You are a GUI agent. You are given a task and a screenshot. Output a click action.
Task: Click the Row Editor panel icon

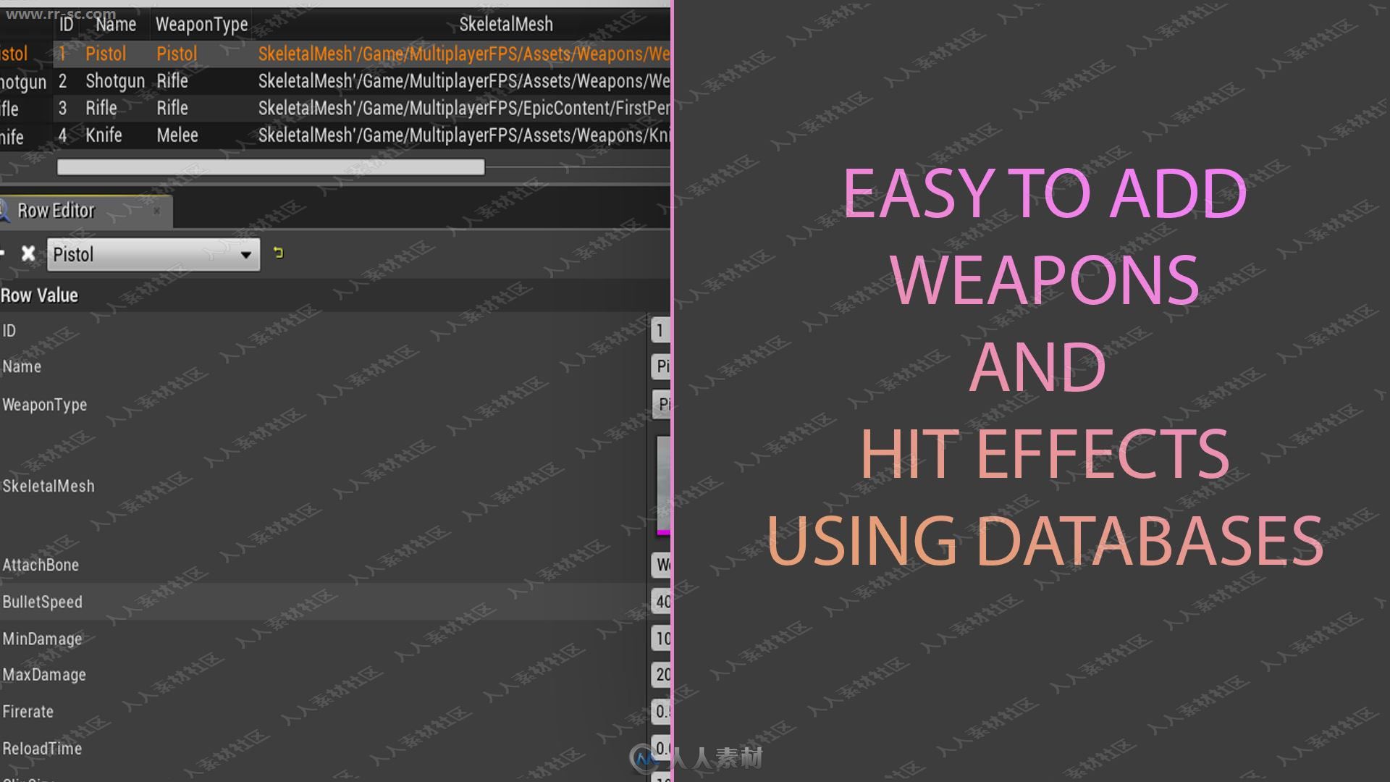tap(5, 209)
